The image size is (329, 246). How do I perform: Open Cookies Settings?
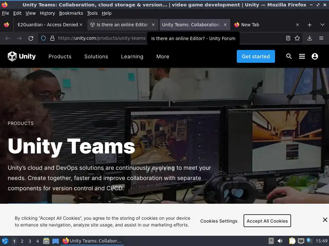tap(219, 221)
